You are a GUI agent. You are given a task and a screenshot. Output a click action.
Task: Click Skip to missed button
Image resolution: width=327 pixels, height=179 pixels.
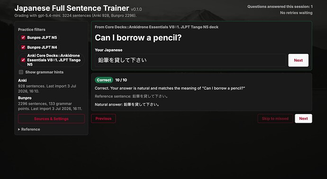[x=275, y=118]
